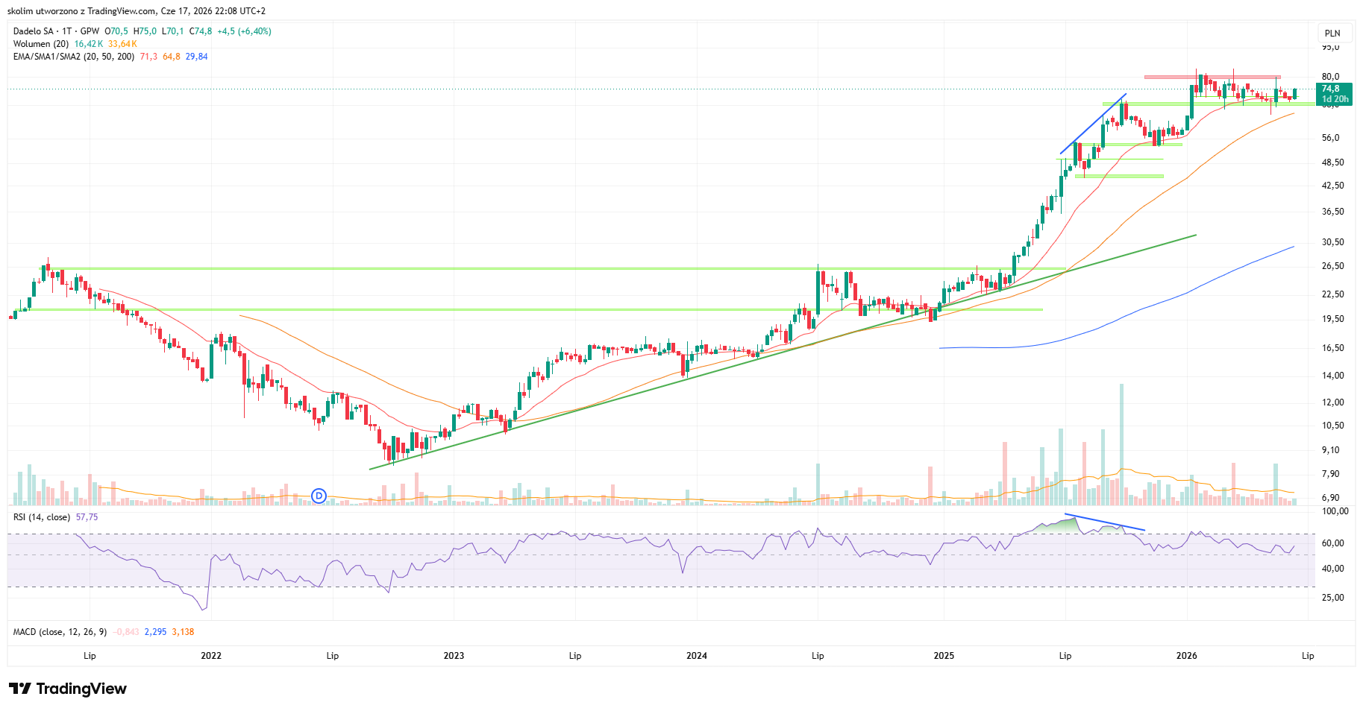Viewport: 1363px width, 711px height.
Task: Click the 19,50 price axis label
Action: [x=1333, y=319]
